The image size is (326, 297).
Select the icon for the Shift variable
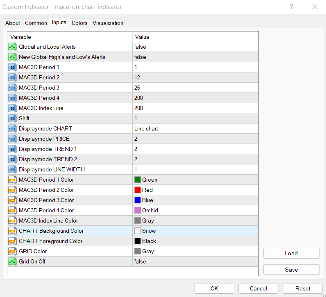point(12,118)
